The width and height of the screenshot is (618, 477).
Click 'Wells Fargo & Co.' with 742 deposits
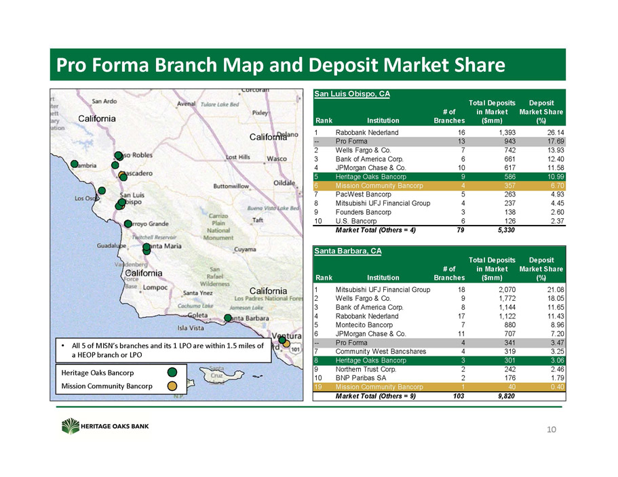click(363, 150)
